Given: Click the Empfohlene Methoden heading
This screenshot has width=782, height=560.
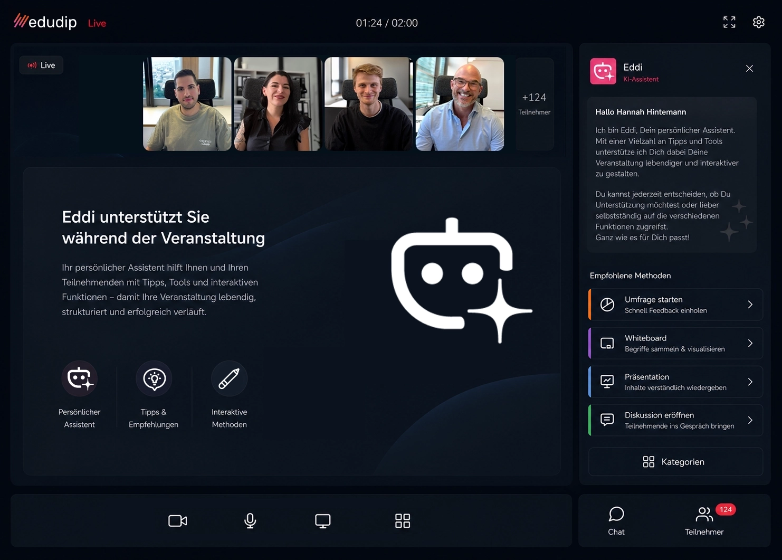Looking at the screenshot, I should pyautogui.click(x=630, y=276).
